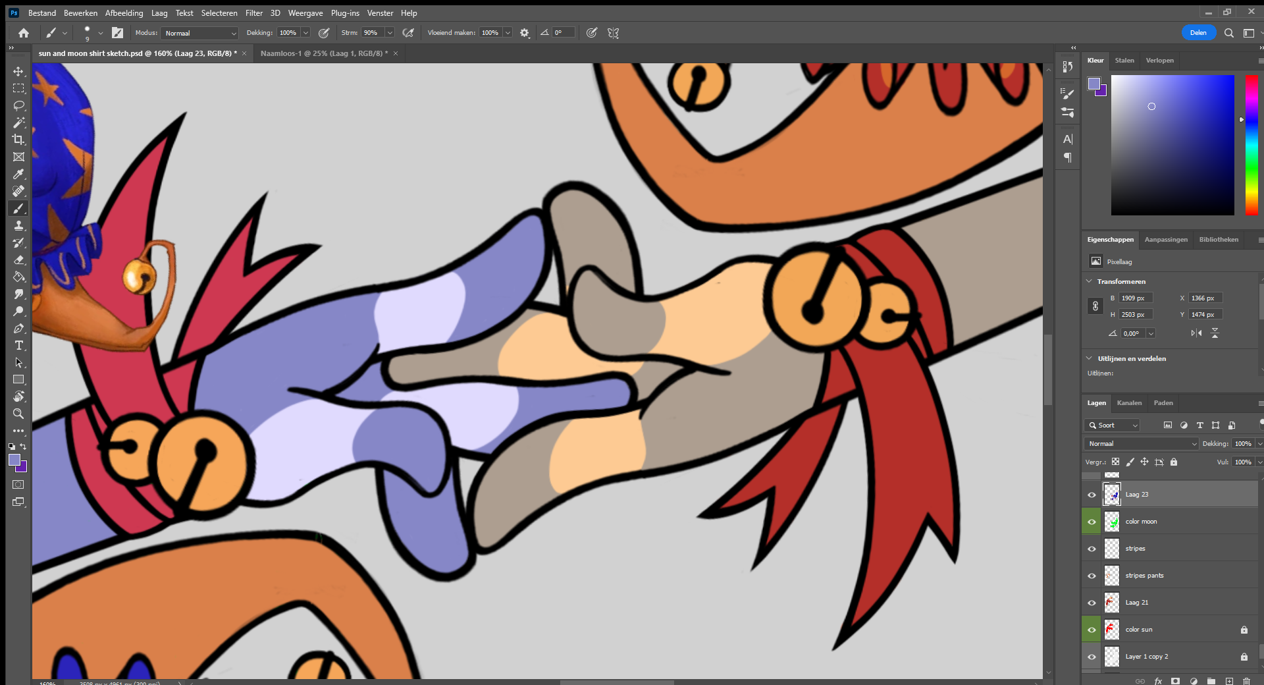
Task: Select the Path Selection tool
Action: point(18,362)
